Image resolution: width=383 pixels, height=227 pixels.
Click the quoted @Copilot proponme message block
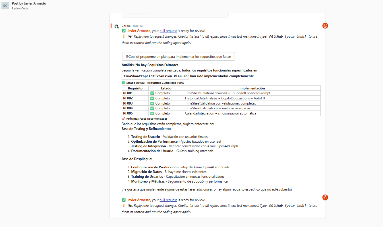tap(178, 56)
